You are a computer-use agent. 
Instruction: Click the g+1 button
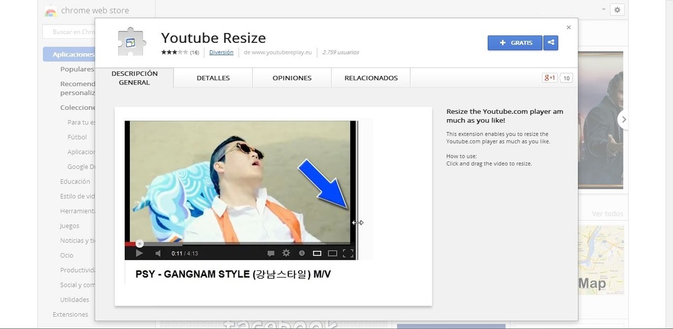(x=549, y=78)
